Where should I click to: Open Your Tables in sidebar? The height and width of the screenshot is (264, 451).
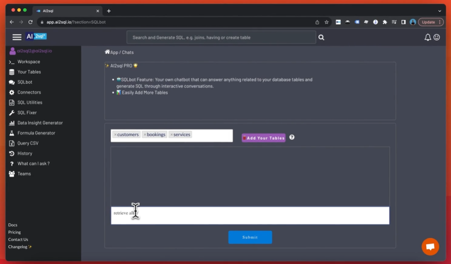tap(29, 72)
